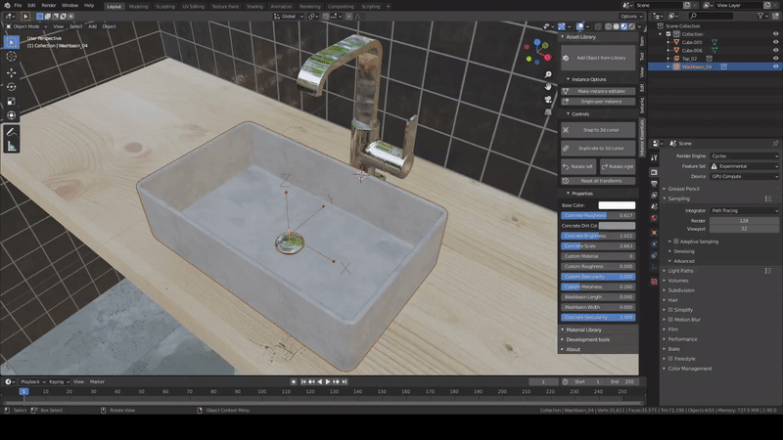Adjust the Concrete Roughness slider

(x=598, y=215)
